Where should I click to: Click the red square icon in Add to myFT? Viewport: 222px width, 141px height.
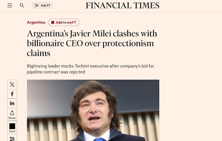(53, 22)
